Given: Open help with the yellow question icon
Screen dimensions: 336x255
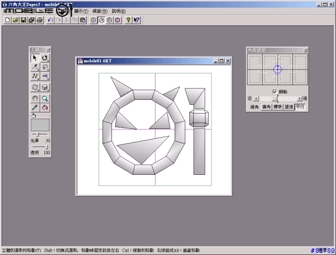Looking at the screenshot, I should pyautogui.click(x=128, y=20).
